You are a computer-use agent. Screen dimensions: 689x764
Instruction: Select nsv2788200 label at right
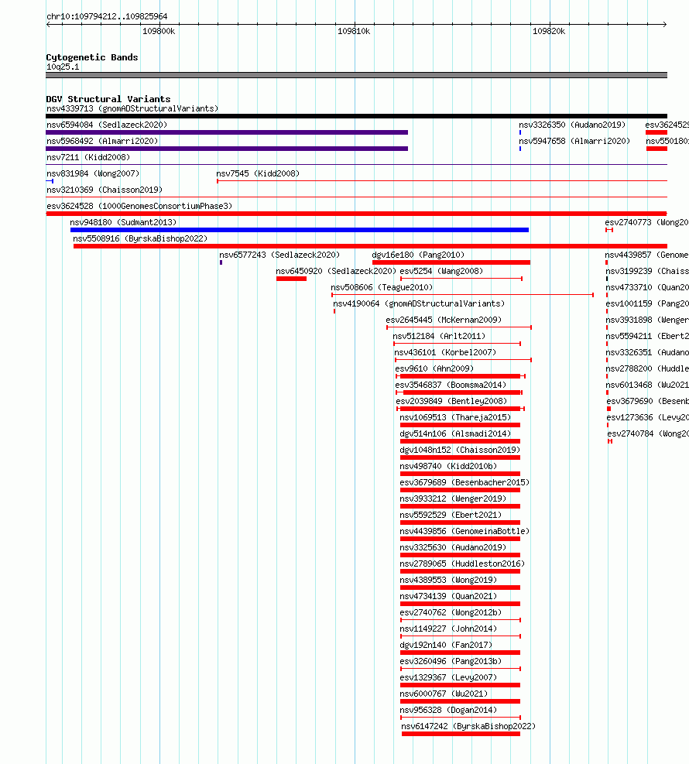point(647,368)
